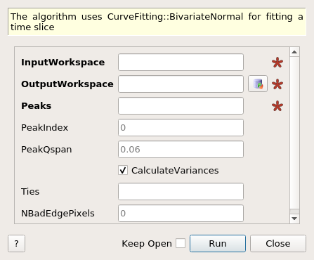The image size is (314, 260).
Task: Click the scrollbar up arrow
Action: 294,52
